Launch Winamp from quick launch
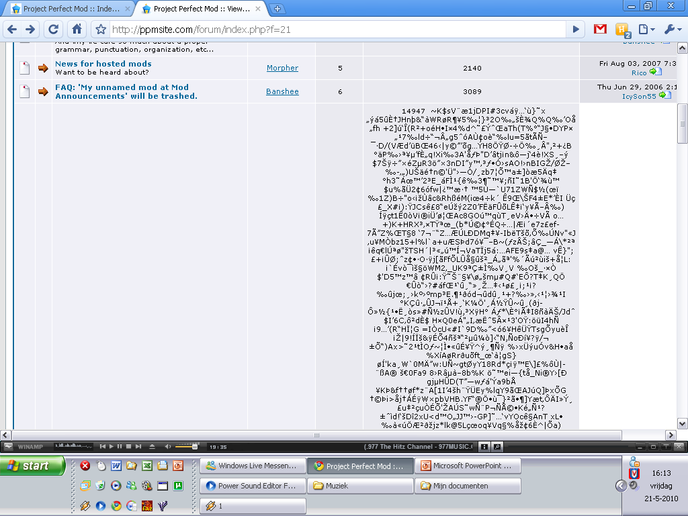 tap(85, 506)
